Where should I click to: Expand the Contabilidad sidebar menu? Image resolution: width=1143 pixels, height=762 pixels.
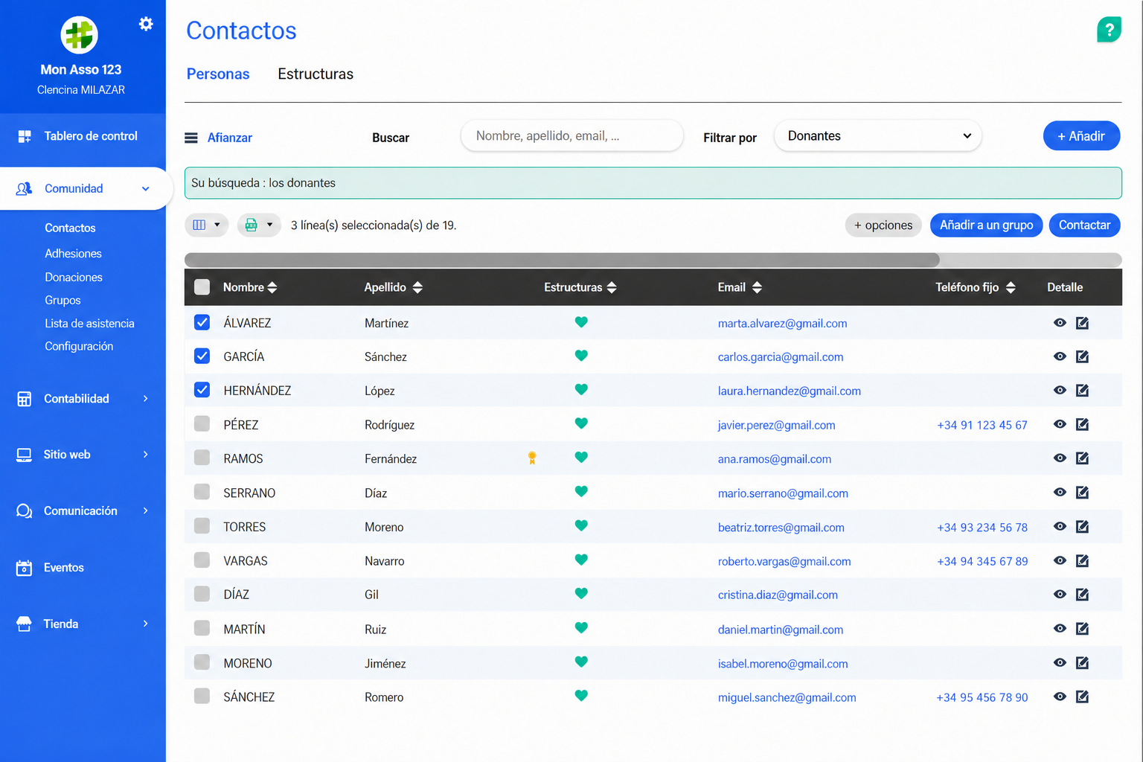tap(83, 399)
